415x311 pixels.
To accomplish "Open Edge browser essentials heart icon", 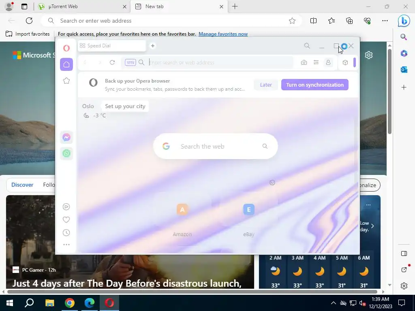I will pyautogui.click(x=367, y=21).
